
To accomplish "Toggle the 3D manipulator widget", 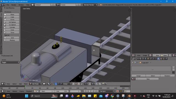I will [x=53, y=84].
